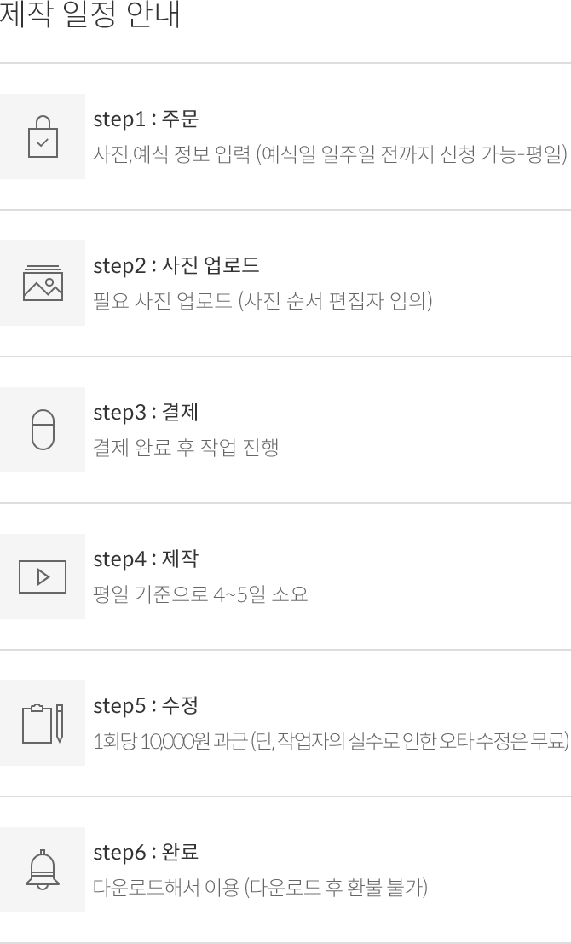This screenshot has height=944, width=571.
Task: Select the 'step5 : 수정' heading
Action: [146, 706]
